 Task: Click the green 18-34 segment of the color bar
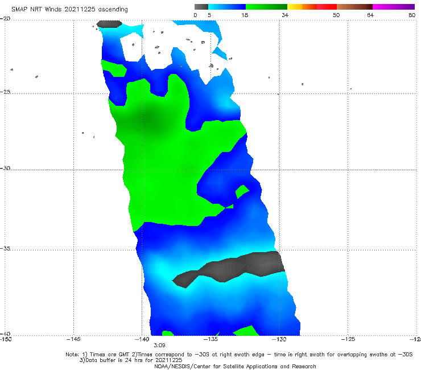(x=266, y=7)
